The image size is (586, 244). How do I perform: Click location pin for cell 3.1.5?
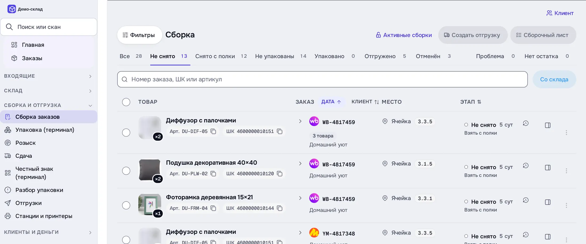(x=385, y=164)
